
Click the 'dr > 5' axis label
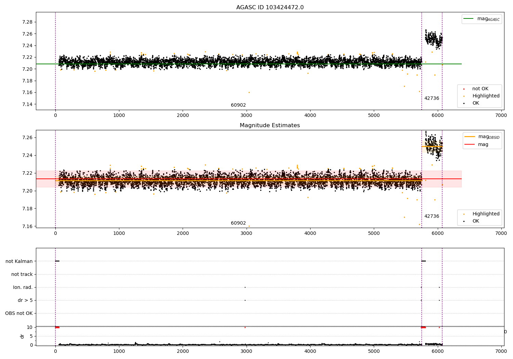[x=25, y=301]
